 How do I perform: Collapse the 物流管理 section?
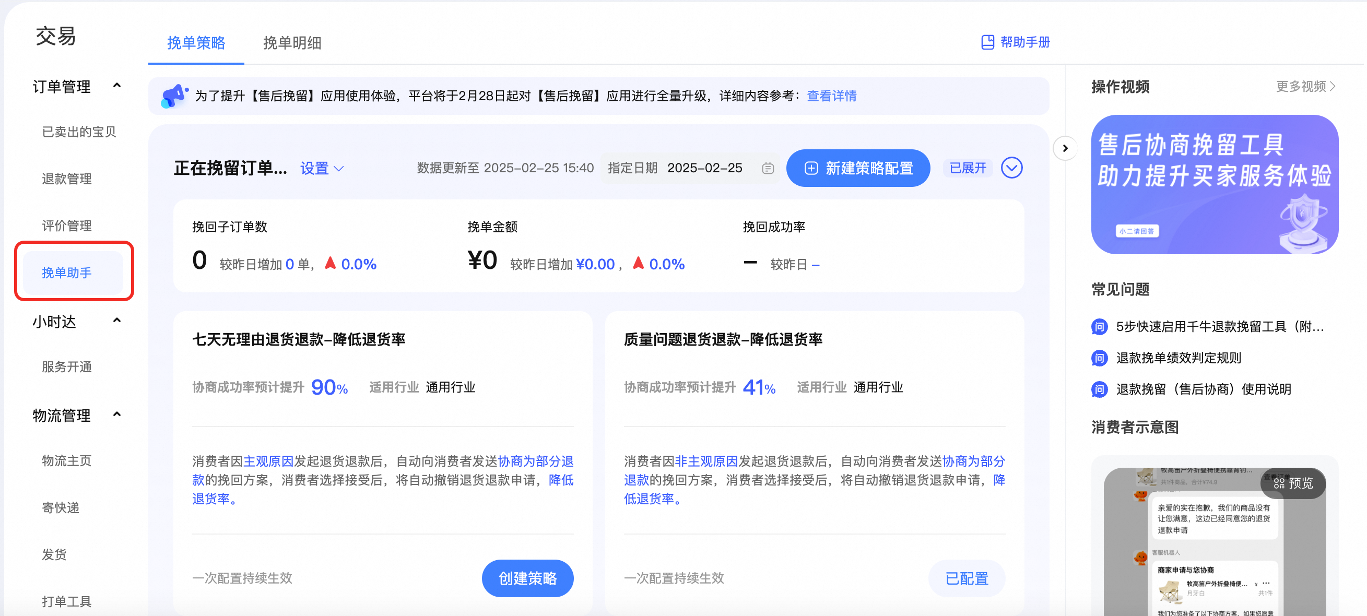click(118, 414)
